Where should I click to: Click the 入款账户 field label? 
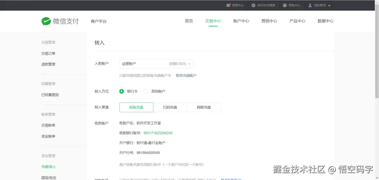pyautogui.click(x=101, y=64)
